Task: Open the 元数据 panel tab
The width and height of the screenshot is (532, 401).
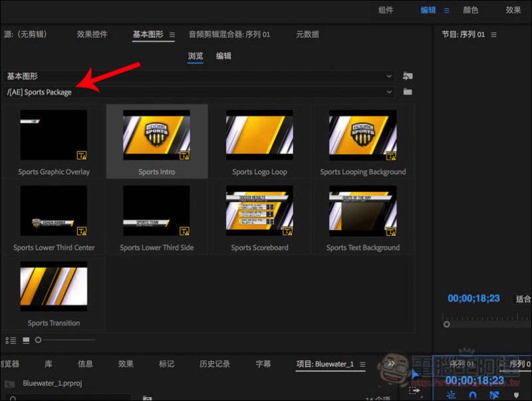Action: [x=307, y=35]
